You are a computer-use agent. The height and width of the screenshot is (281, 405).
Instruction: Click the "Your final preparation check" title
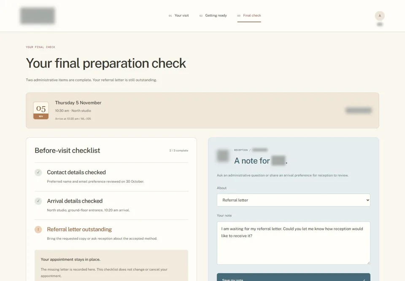(x=106, y=63)
